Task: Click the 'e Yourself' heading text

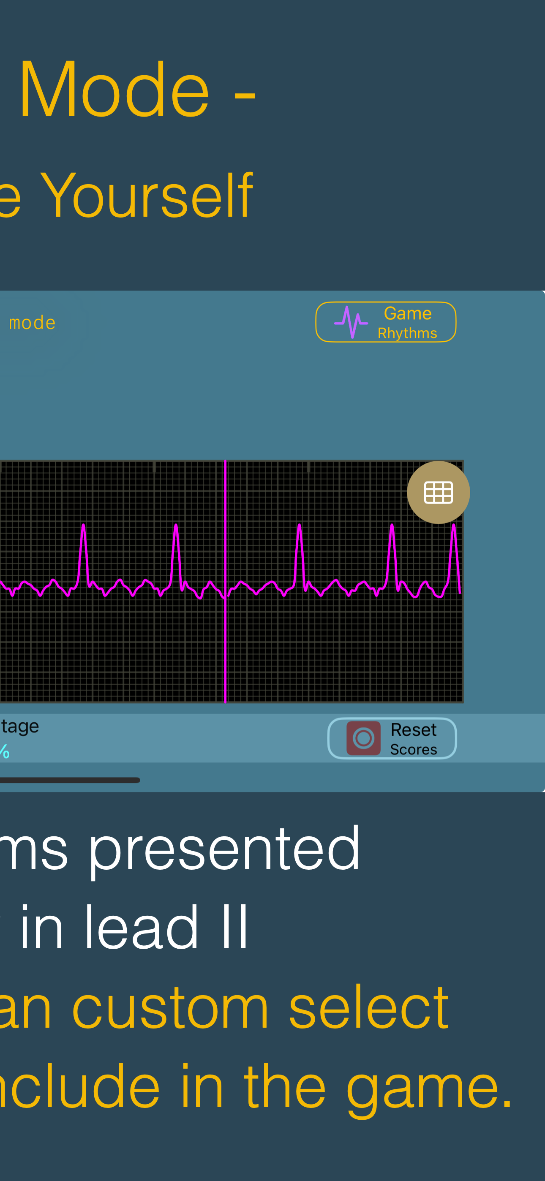Action: pyautogui.click(x=126, y=196)
